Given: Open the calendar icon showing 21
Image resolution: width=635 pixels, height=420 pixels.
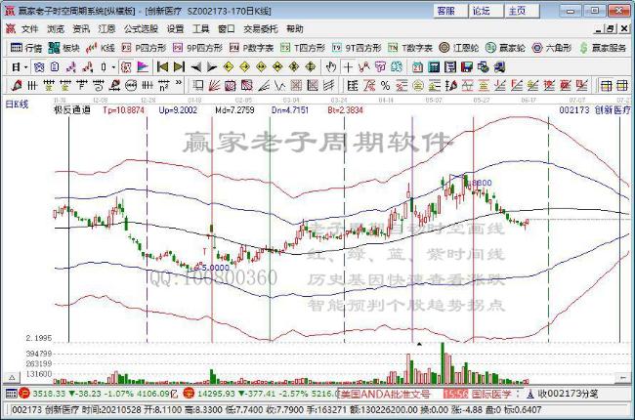Looking at the screenshot, I should coord(417,67).
